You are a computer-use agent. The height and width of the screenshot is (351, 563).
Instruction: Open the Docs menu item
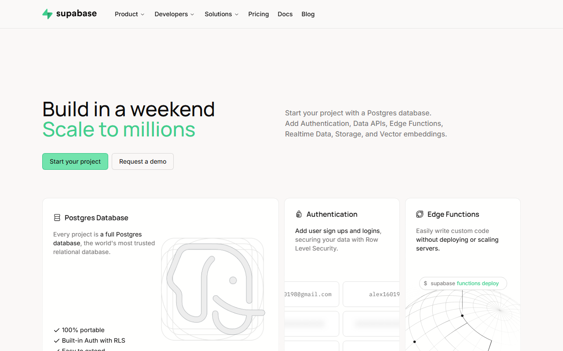tap(285, 14)
